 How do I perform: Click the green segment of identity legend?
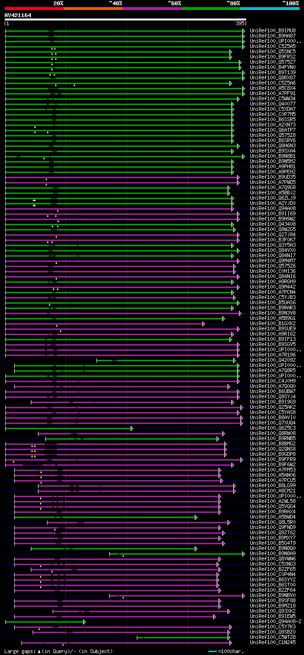(211, 9)
